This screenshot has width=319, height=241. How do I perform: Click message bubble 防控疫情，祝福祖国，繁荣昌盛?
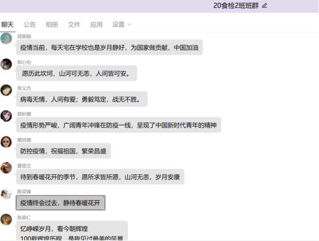tap(63, 151)
